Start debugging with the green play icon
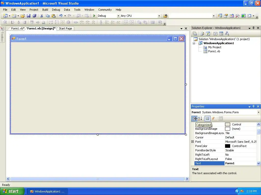 tap(94, 16)
